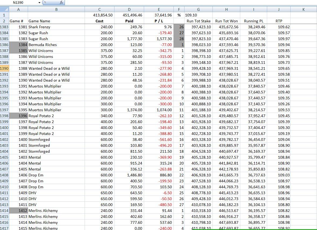Click the 'Run Tot Stake' header cell
This screenshot has width=317, height=230.
(x=198, y=21)
